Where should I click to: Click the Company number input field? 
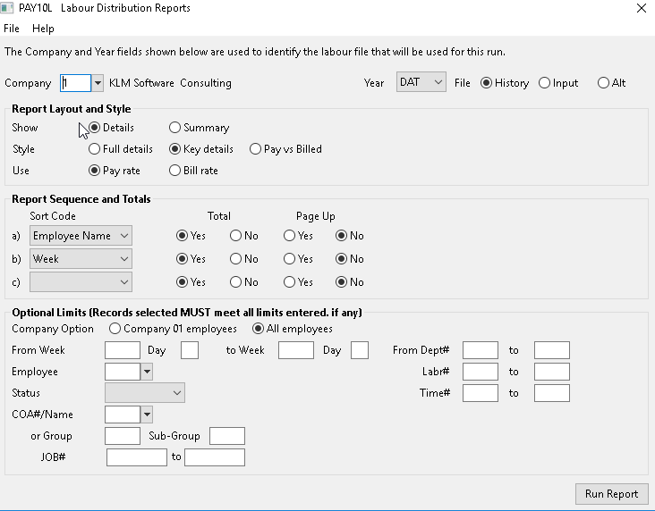coord(75,83)
